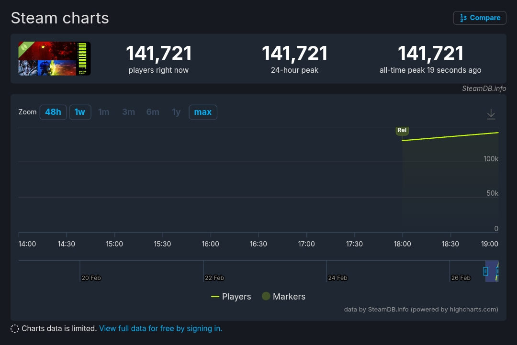Click the 22 Feb navigator date label
Image resolution: width=517 pixels, height=345 pixels.
click(214, 278)
